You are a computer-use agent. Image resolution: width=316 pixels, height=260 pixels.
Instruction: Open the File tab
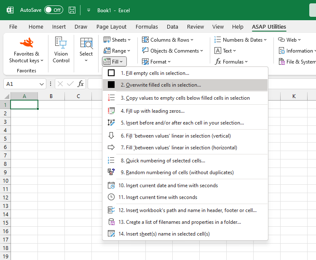coord(13,27)
